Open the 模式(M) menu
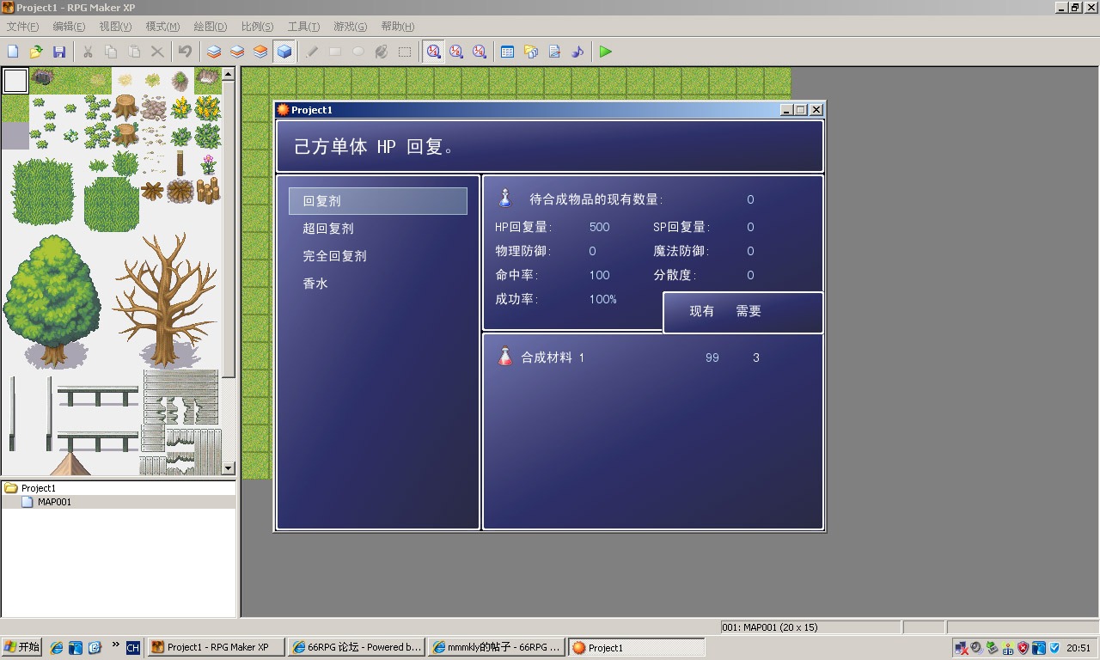The width and height of the screenshot is (1100, 660). (x=162, y=27)
